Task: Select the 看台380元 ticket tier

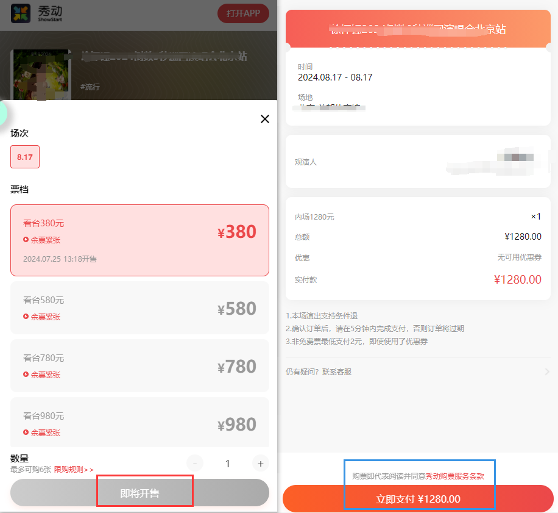Action: (139, 240)
